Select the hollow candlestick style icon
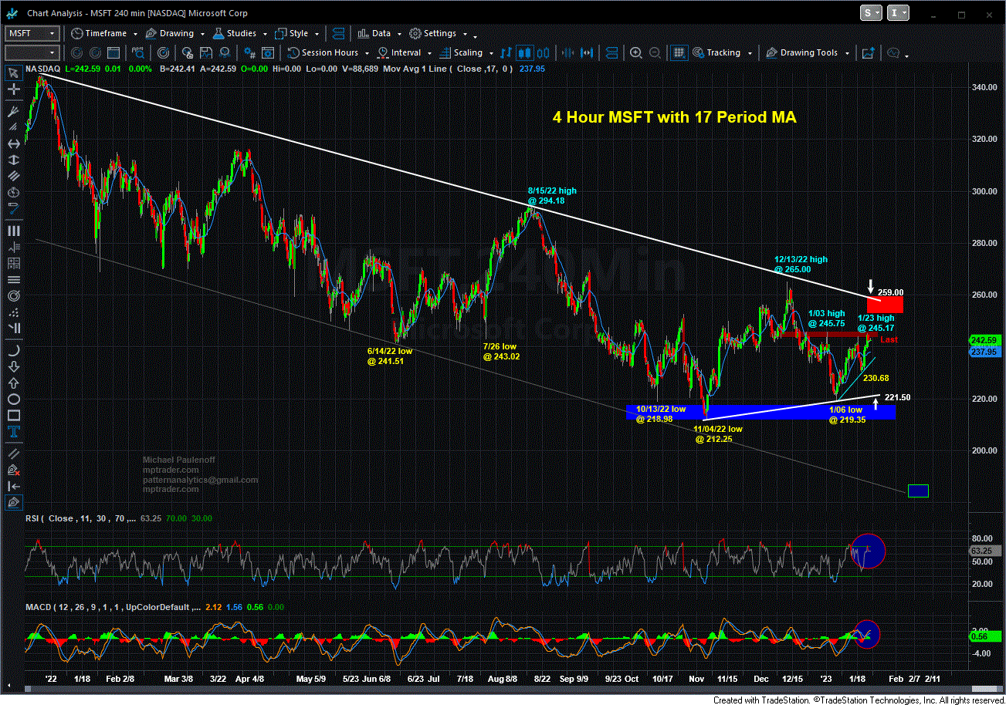 click(544, 52)
